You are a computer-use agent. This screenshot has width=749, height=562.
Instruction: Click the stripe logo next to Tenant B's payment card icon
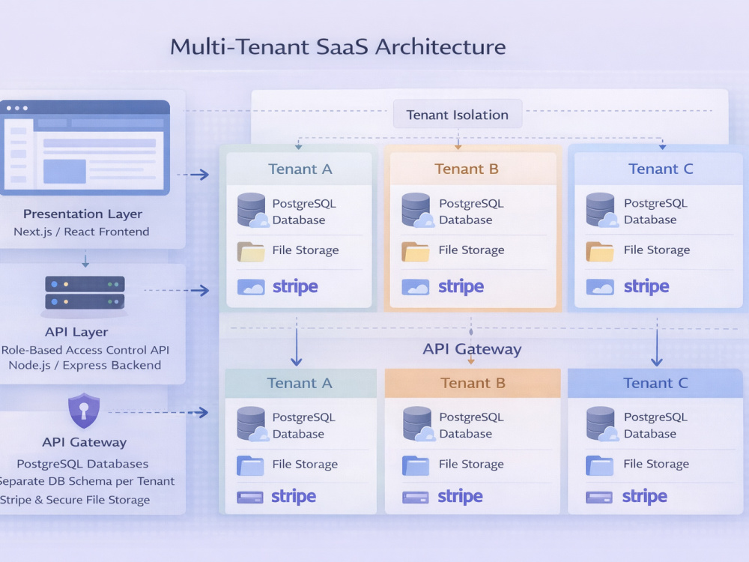460,497
